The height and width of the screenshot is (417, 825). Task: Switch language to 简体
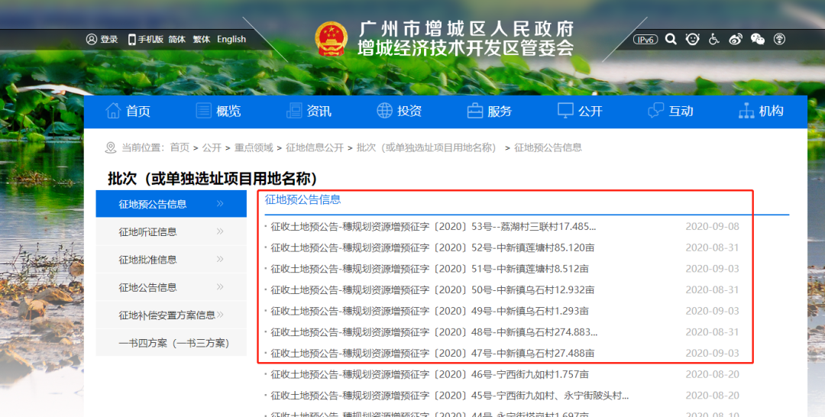(x=176, y=39)
